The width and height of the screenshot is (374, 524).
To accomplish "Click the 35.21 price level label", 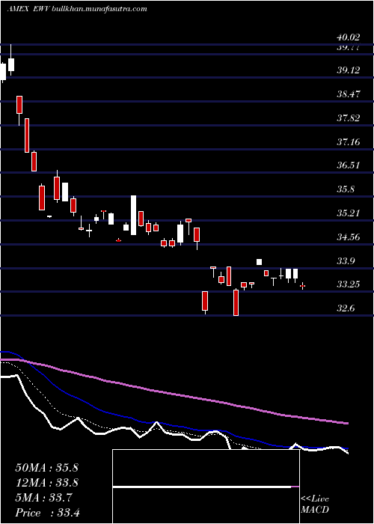I will coord(348,213).
